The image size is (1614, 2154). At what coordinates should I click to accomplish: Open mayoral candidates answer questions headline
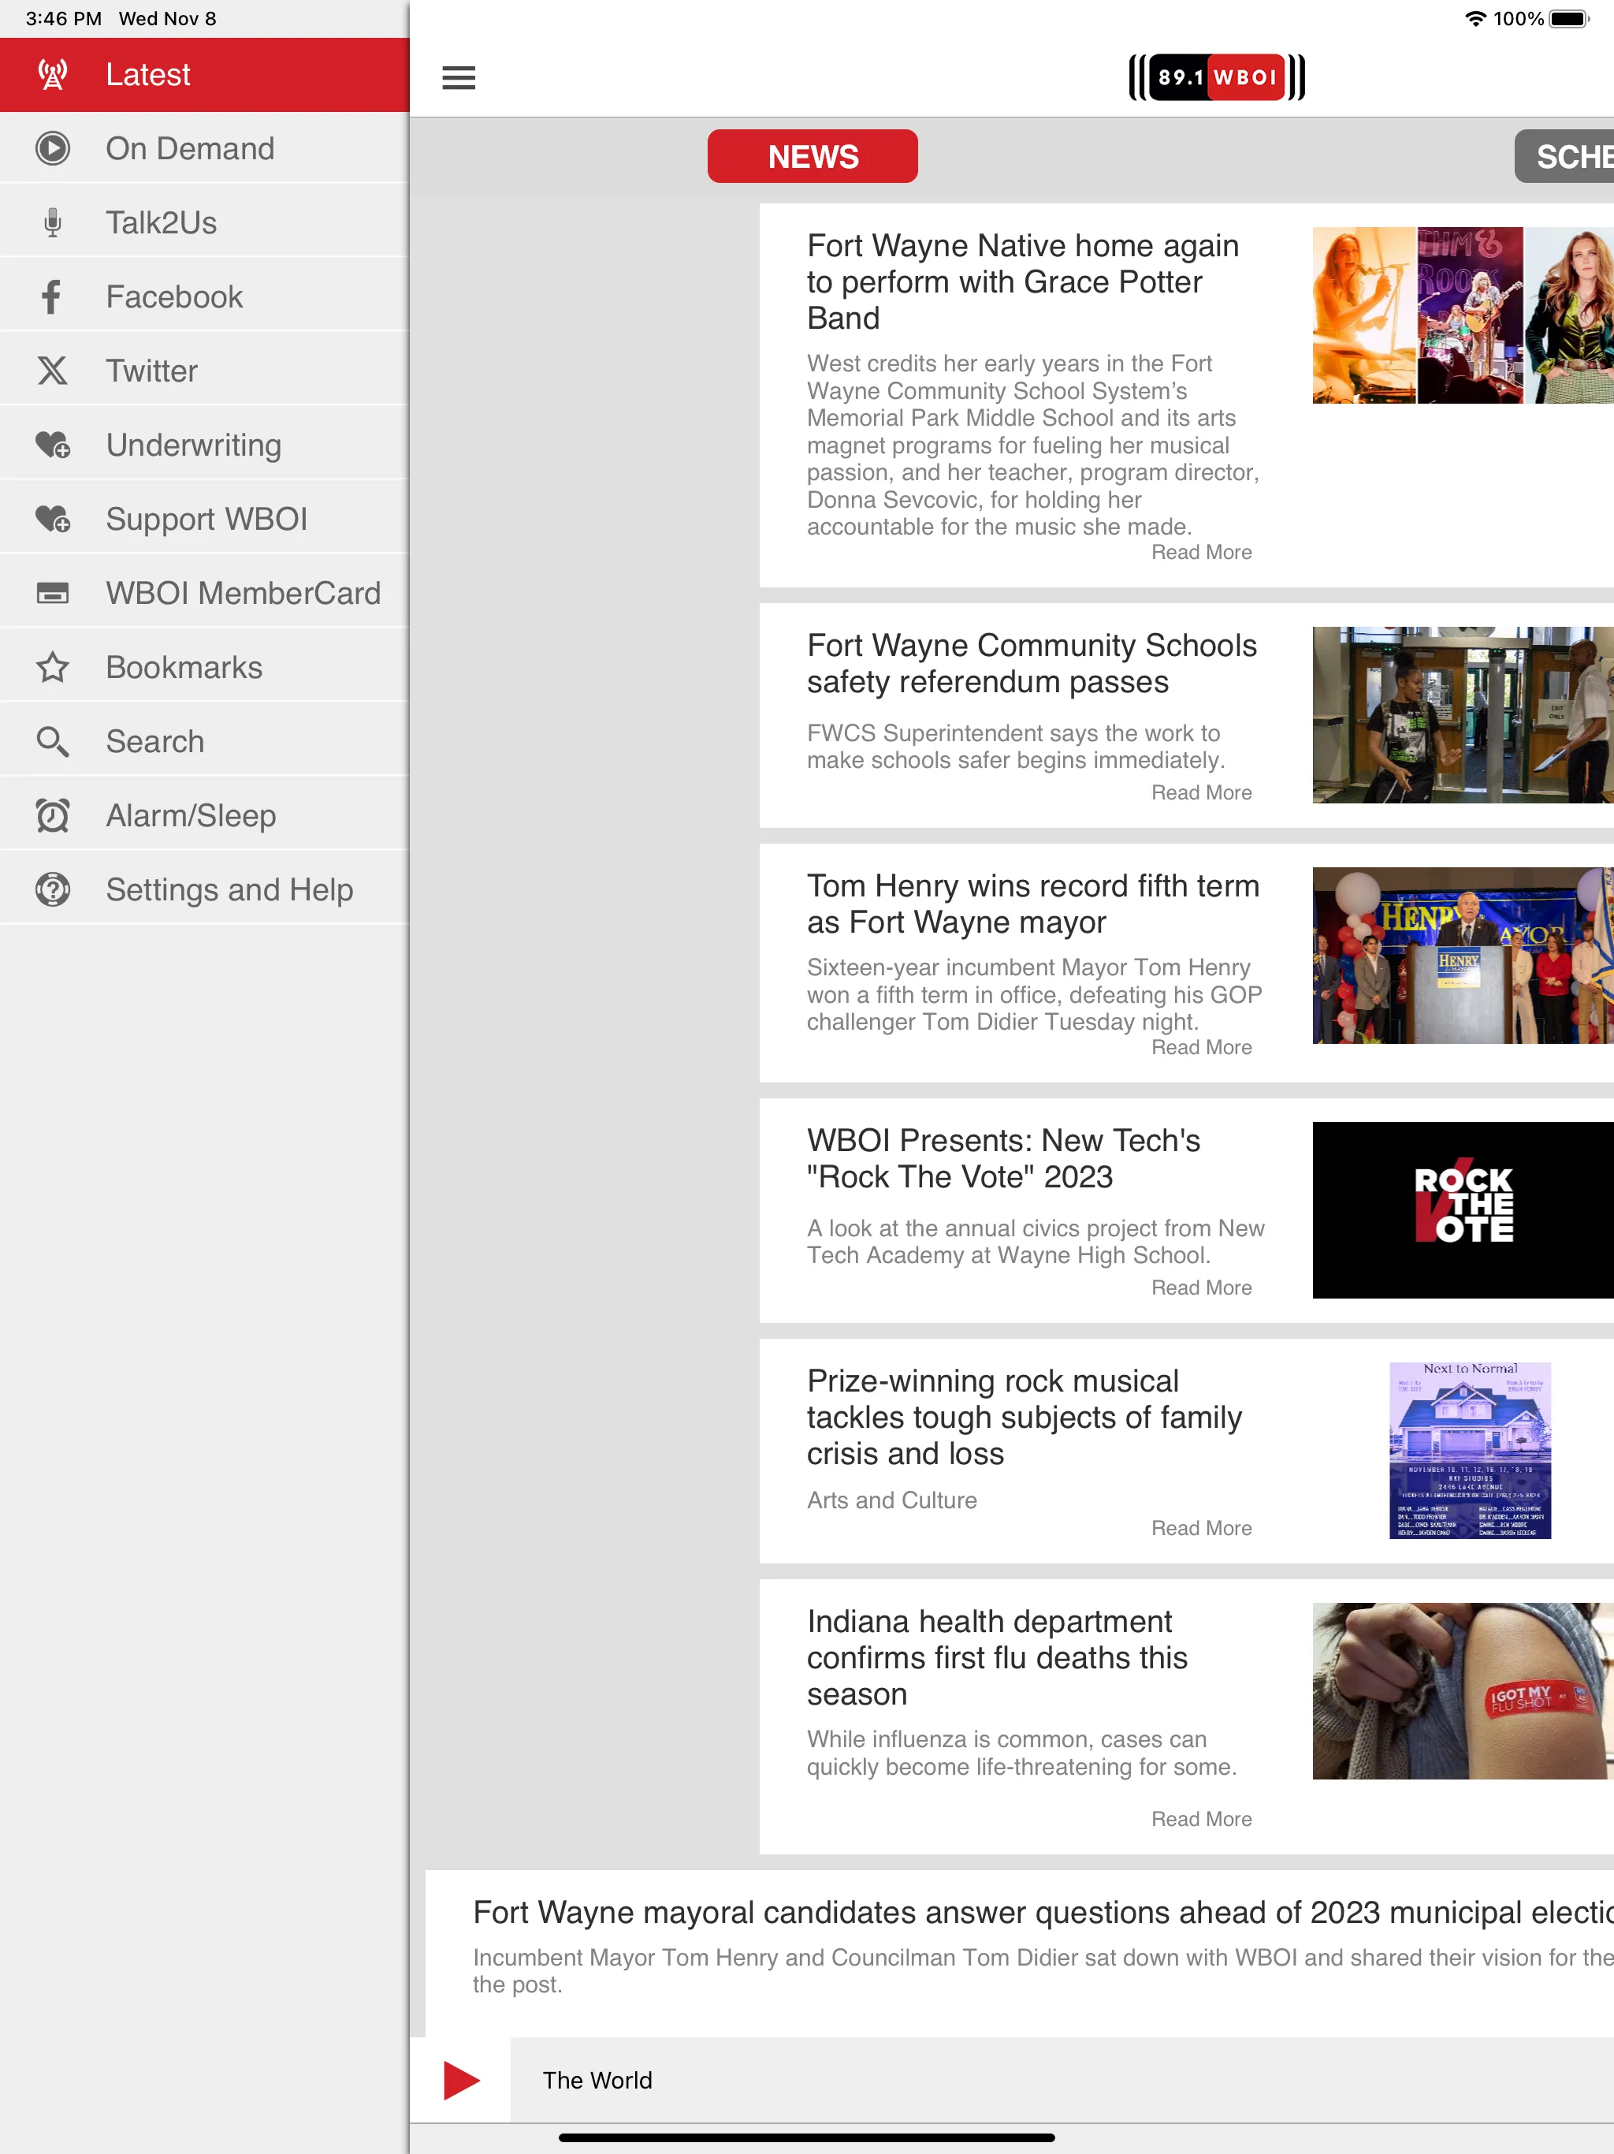click(x=1043, y=1913)
